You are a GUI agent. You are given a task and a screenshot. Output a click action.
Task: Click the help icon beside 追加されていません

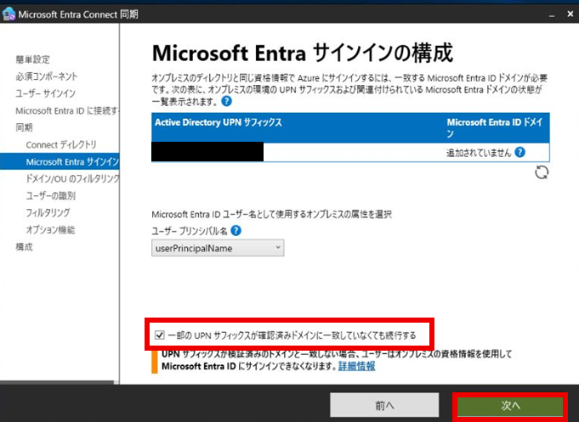coord(519,152)
